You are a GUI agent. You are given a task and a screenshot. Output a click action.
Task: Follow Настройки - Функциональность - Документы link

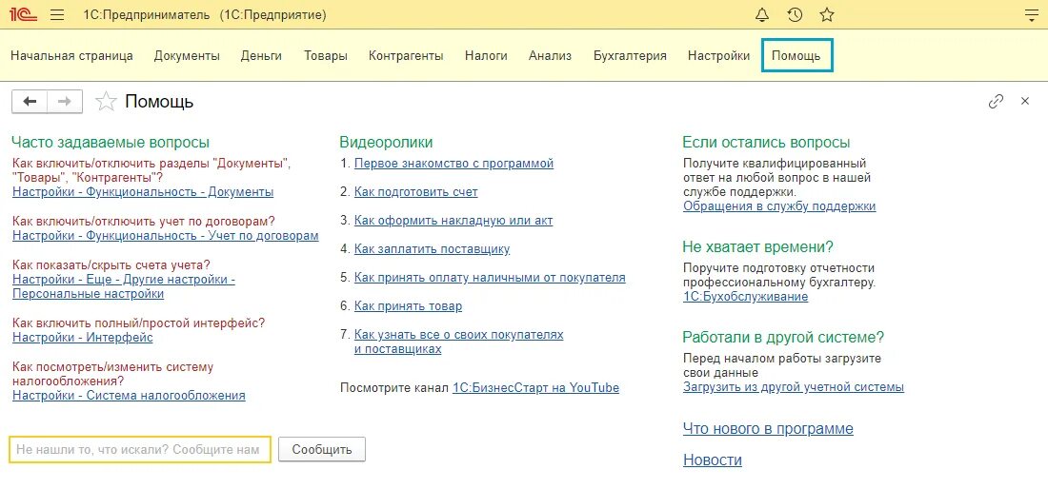tap(143, 192)
